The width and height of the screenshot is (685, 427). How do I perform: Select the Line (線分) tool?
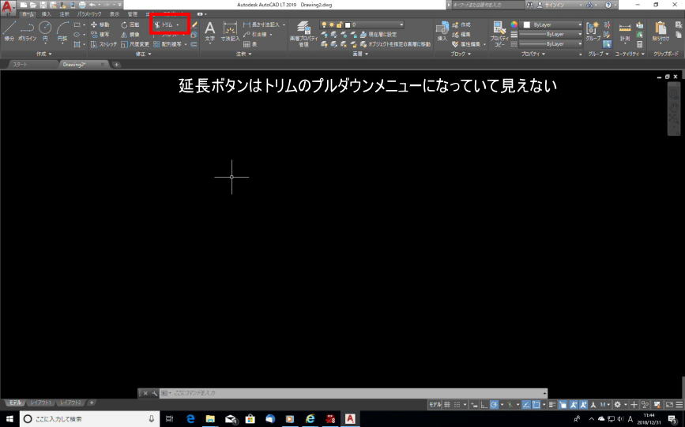(9, 31)
